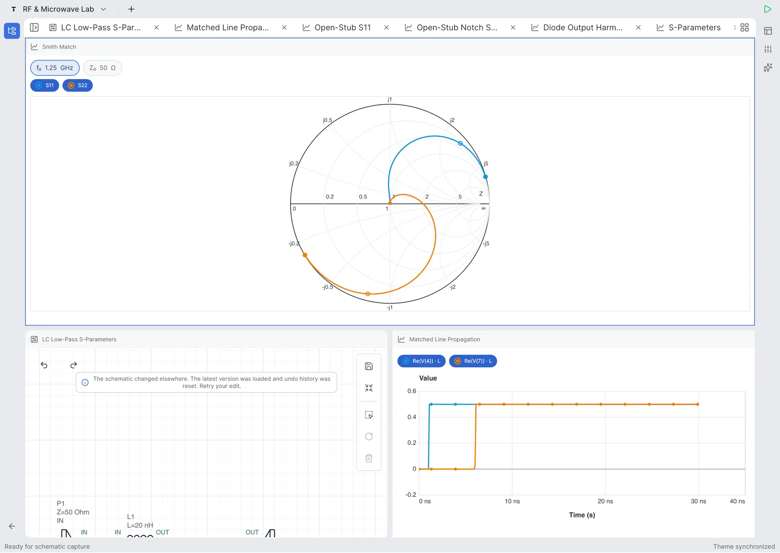This screenshot has height=553, width=780.
Task: Click the Value axis label
Action: coord(428,378)
